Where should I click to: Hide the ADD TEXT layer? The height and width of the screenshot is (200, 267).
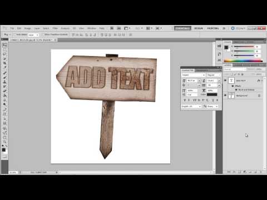tap(225, 81)
